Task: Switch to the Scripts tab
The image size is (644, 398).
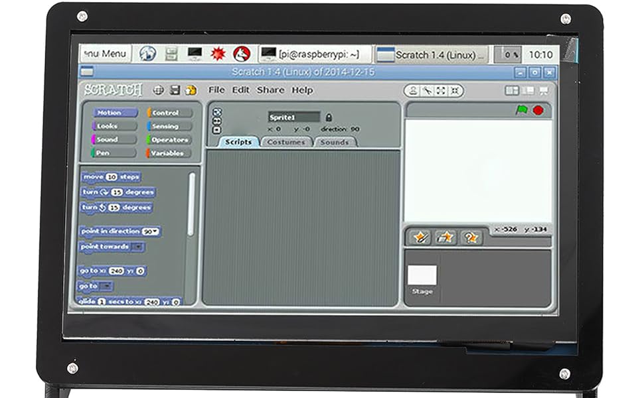Action: [x=238, y=142]
